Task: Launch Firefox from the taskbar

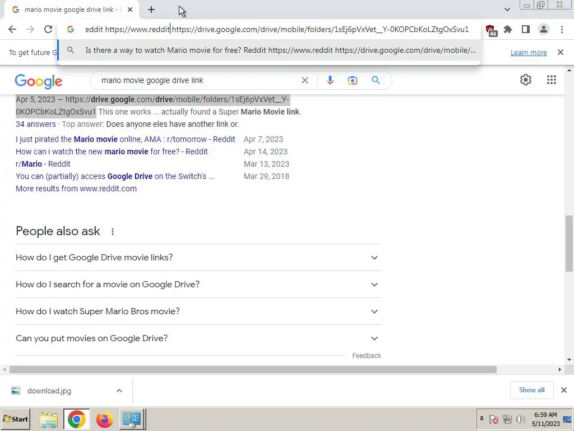Action: point(104,420)
